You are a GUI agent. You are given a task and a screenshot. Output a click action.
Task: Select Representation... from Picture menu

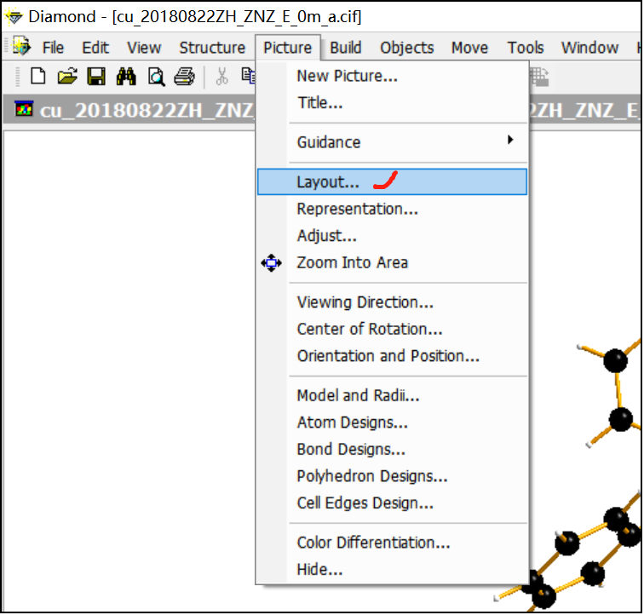click(x=357, y=209)
